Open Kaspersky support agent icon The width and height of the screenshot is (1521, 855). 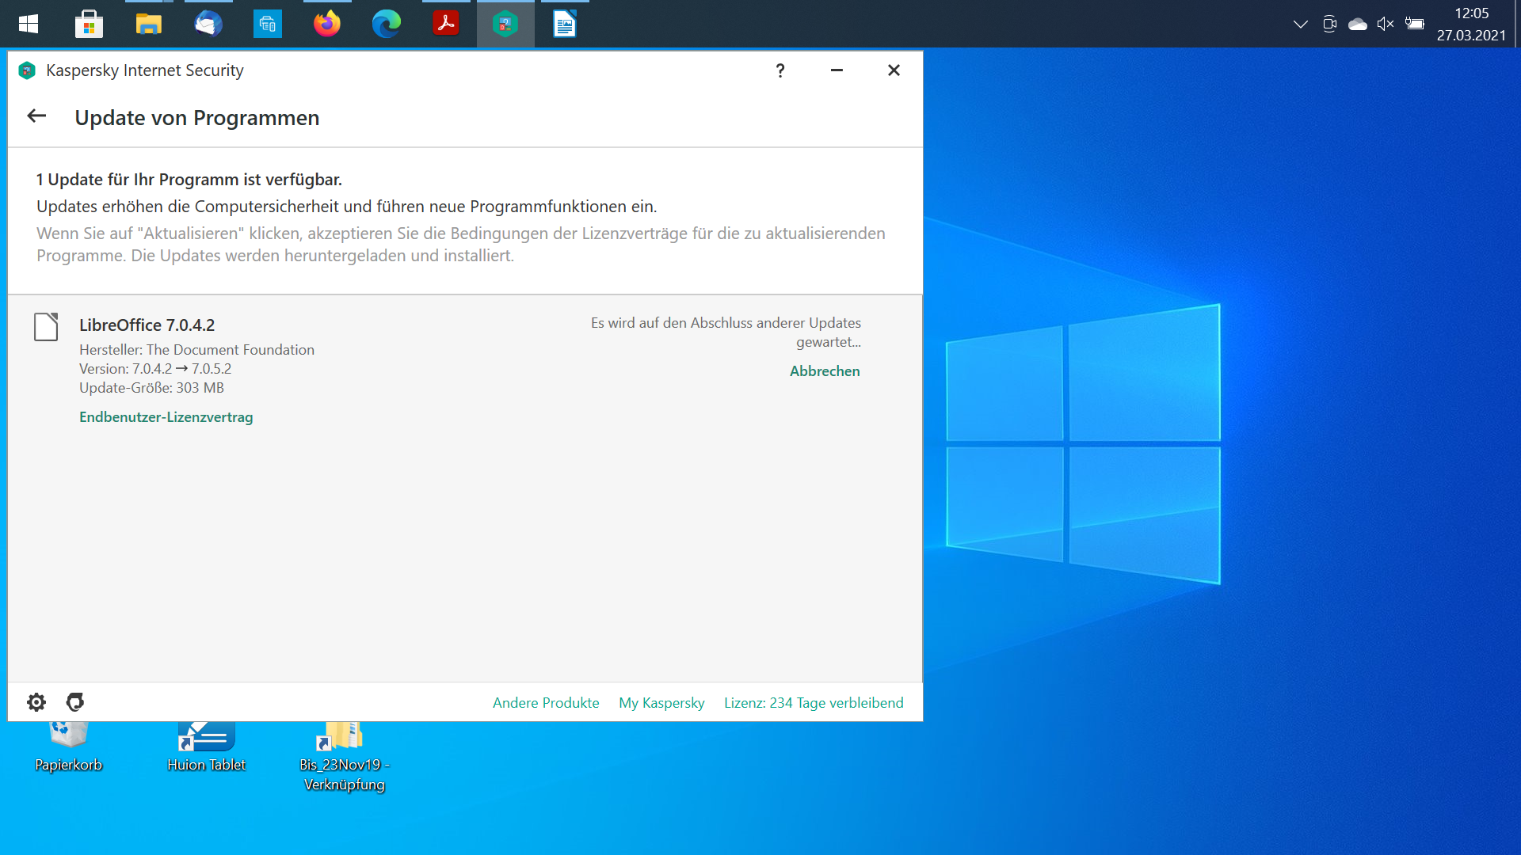[75, 702]
